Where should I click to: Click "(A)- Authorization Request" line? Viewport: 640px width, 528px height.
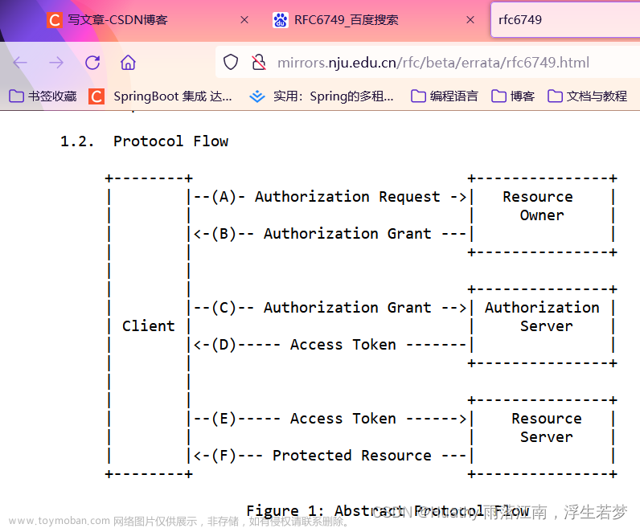(326, 197)
